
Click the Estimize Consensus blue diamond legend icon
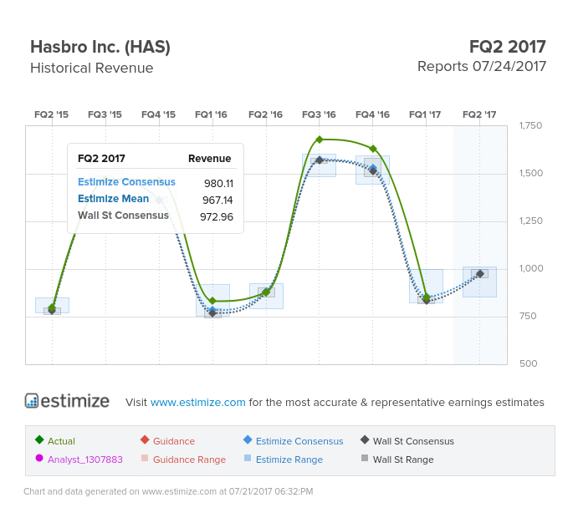pyautogui.click(x=248, y=439)
